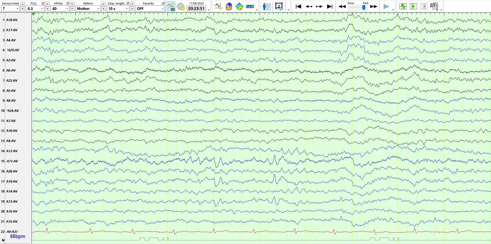Expand the overflow arrow after the mapping icons
The width and height of the screenshot is (491, 244).
(257, 10)
